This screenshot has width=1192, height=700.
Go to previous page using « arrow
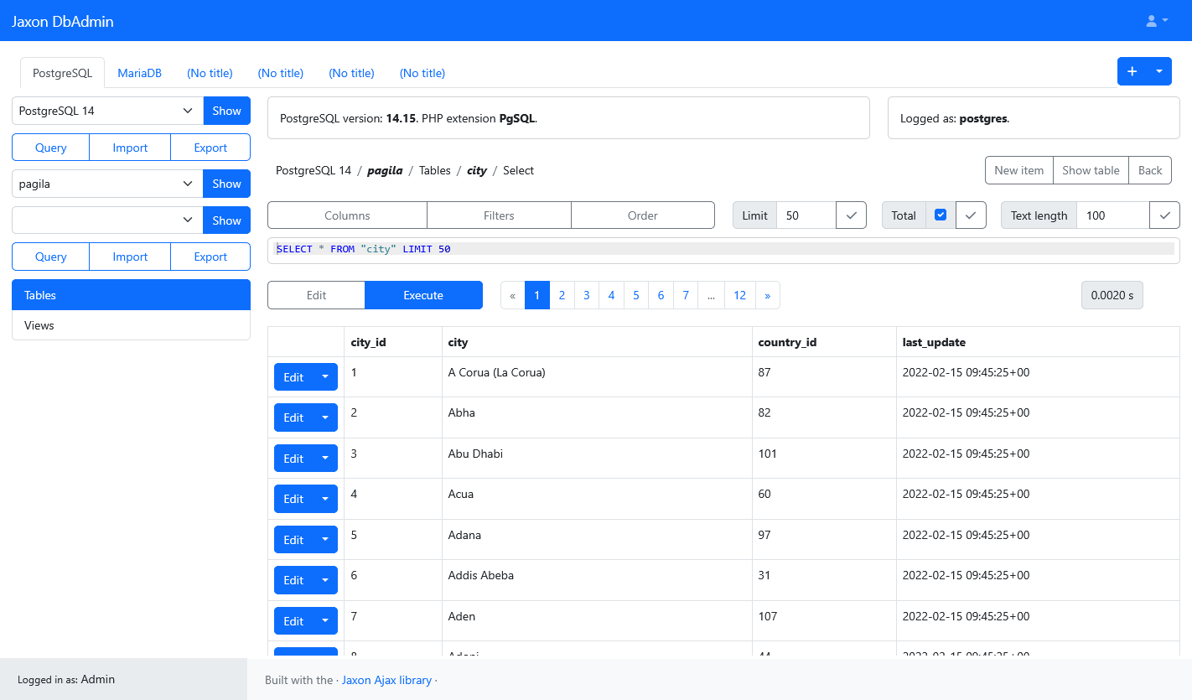click(513, 295)
